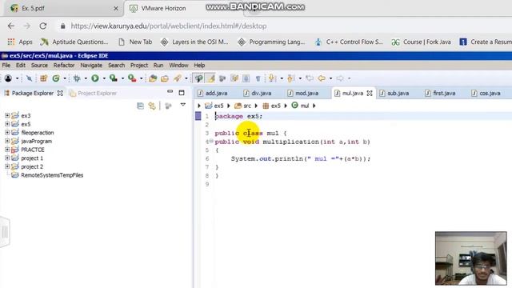Open Course | Fork Java bookmark

point(422,42)
